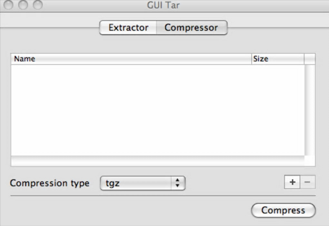This screenshot has height=226, width=329.
Task: Click the horizontal scrollbar below file list
Action: [157, 161]
